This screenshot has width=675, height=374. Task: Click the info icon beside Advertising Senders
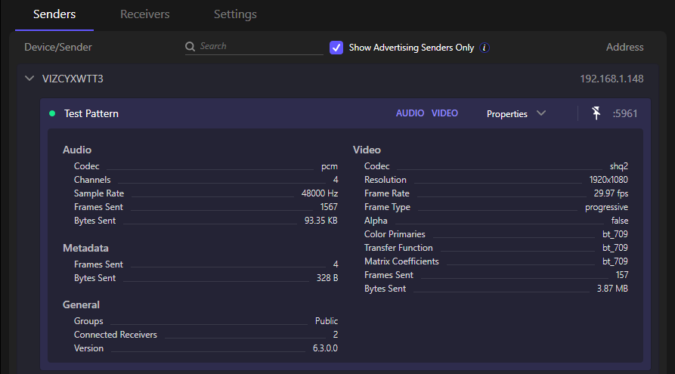(485, 48)
